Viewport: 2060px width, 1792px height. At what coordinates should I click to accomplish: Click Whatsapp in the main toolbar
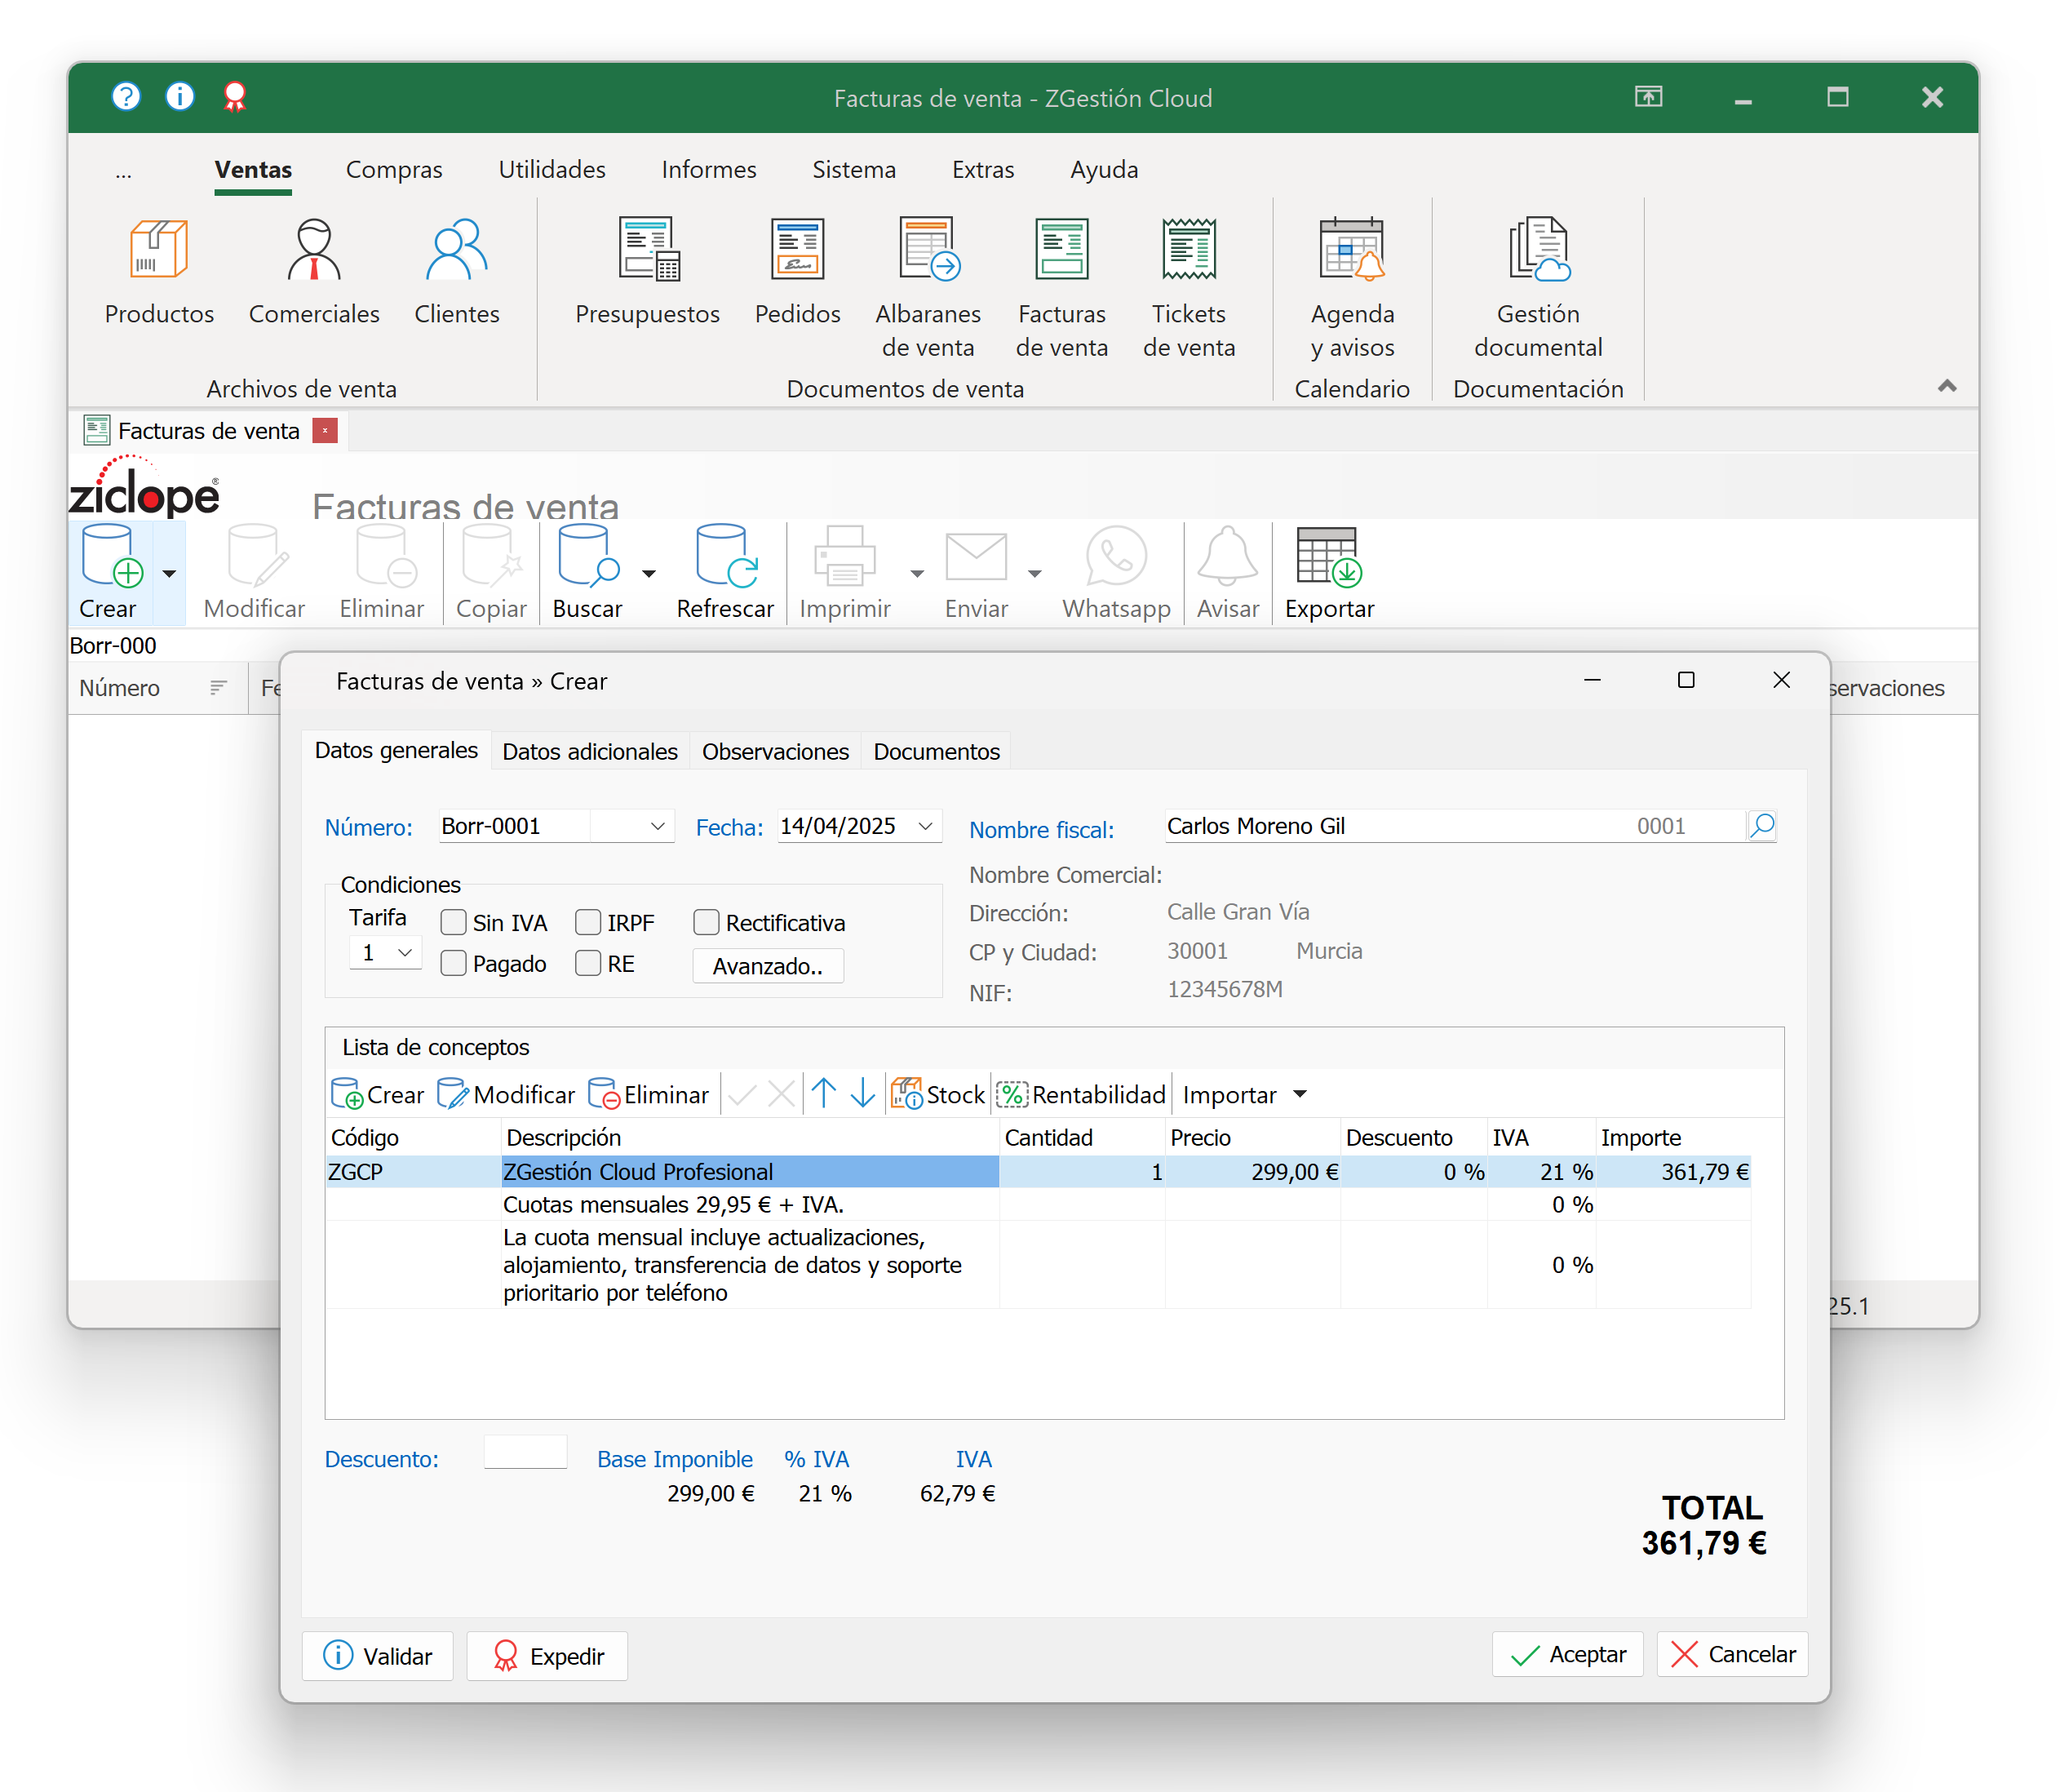1115,573
